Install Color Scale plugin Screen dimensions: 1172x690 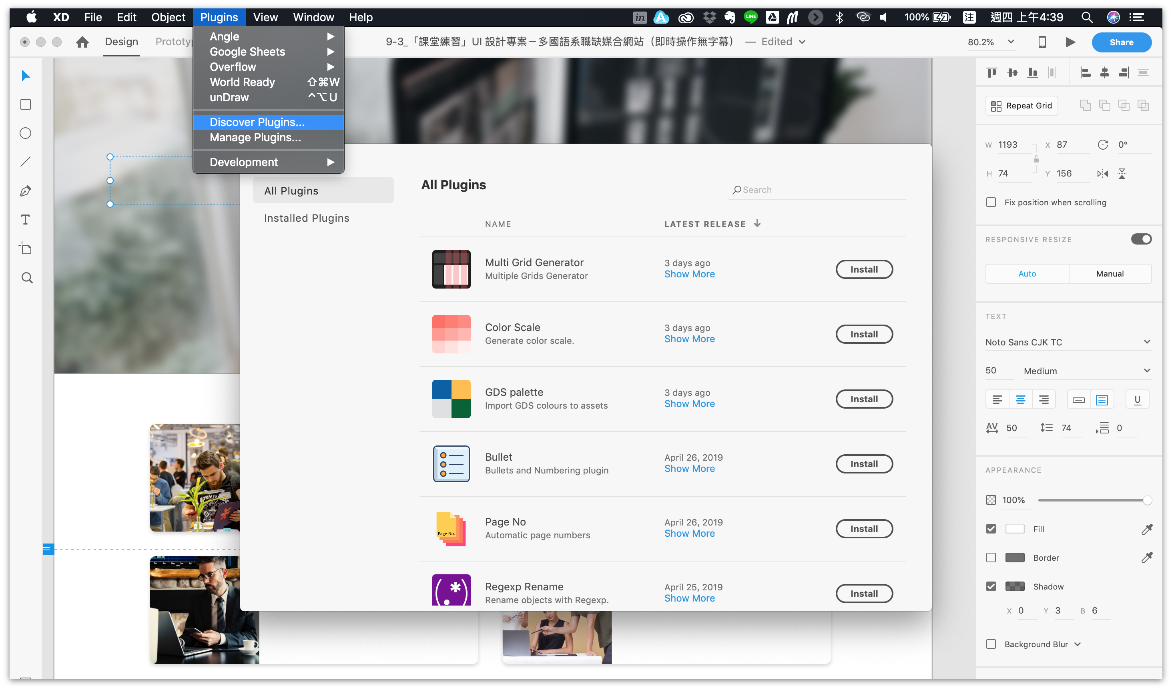(864, 334)
